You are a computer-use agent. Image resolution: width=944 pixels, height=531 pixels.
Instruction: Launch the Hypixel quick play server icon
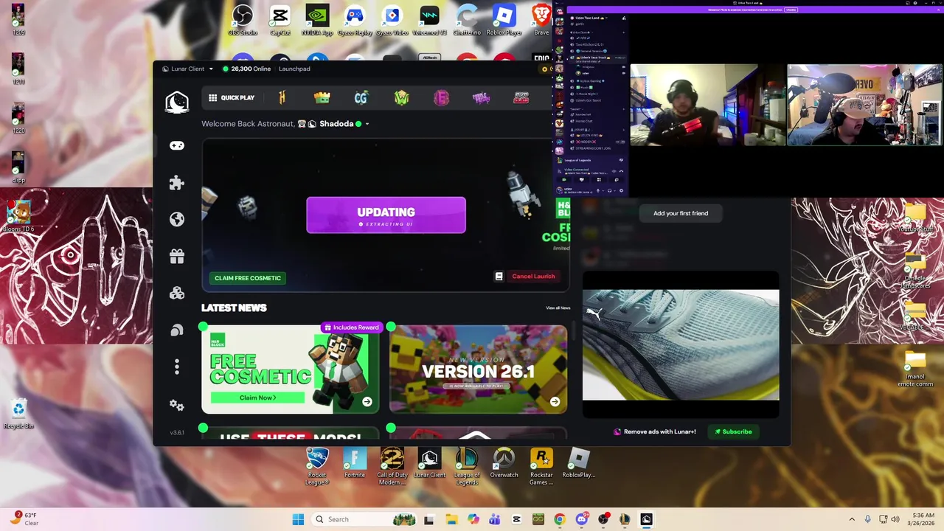[282, 97]
